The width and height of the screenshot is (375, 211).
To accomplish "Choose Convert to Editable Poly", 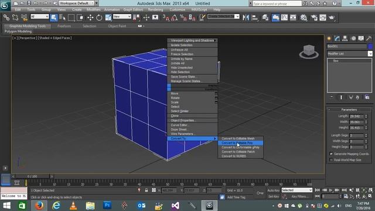I will [240, 143].
